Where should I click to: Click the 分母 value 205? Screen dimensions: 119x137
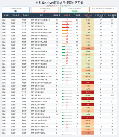tap(112, 51)
